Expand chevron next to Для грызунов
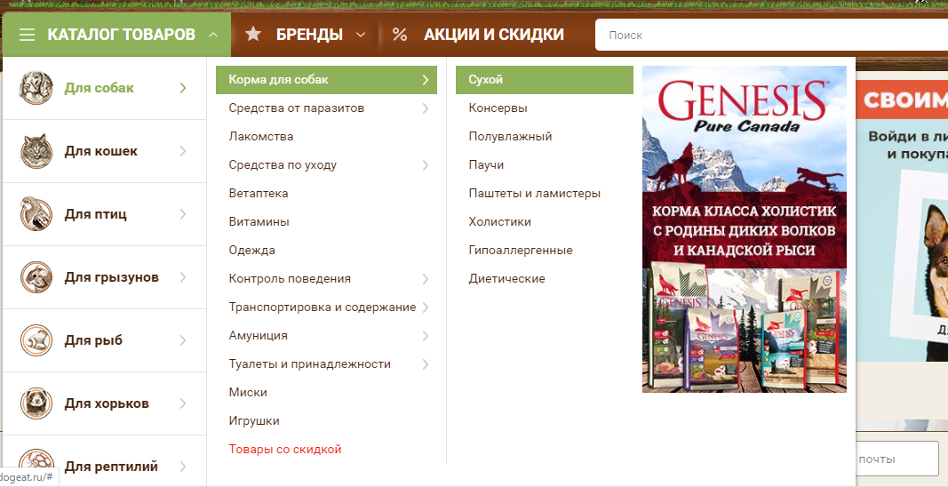 coord(183,277)
